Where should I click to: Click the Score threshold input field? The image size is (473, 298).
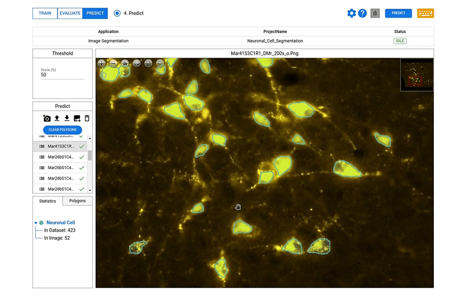[62, 75]
